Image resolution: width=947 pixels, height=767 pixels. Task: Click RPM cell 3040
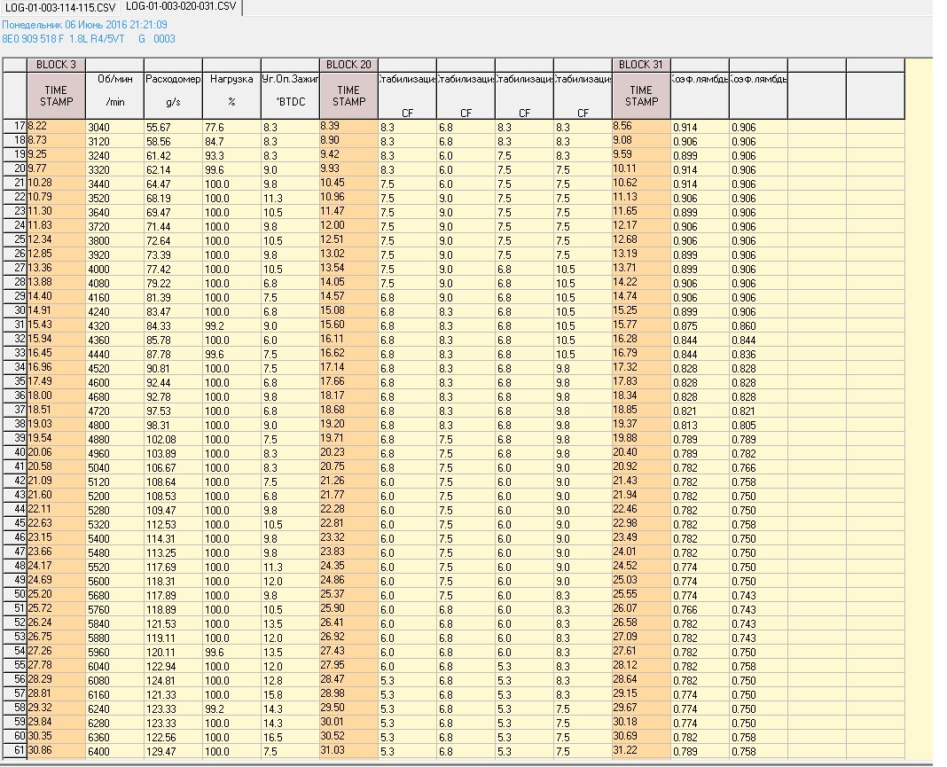[114, 127]
